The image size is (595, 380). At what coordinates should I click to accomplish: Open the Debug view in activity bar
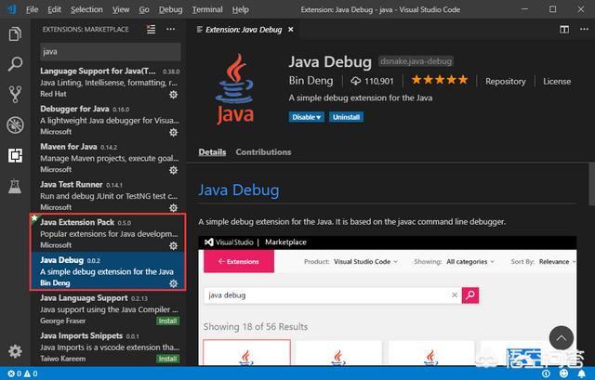click(x=14, y=124)
